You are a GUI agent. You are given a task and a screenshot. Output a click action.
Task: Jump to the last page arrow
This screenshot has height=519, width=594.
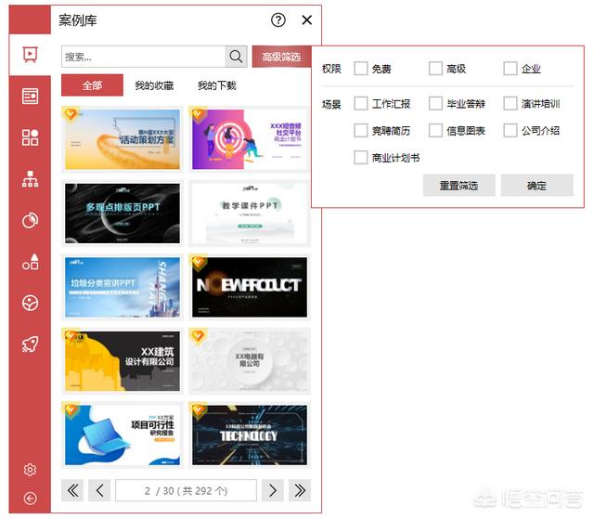[299, 490]
